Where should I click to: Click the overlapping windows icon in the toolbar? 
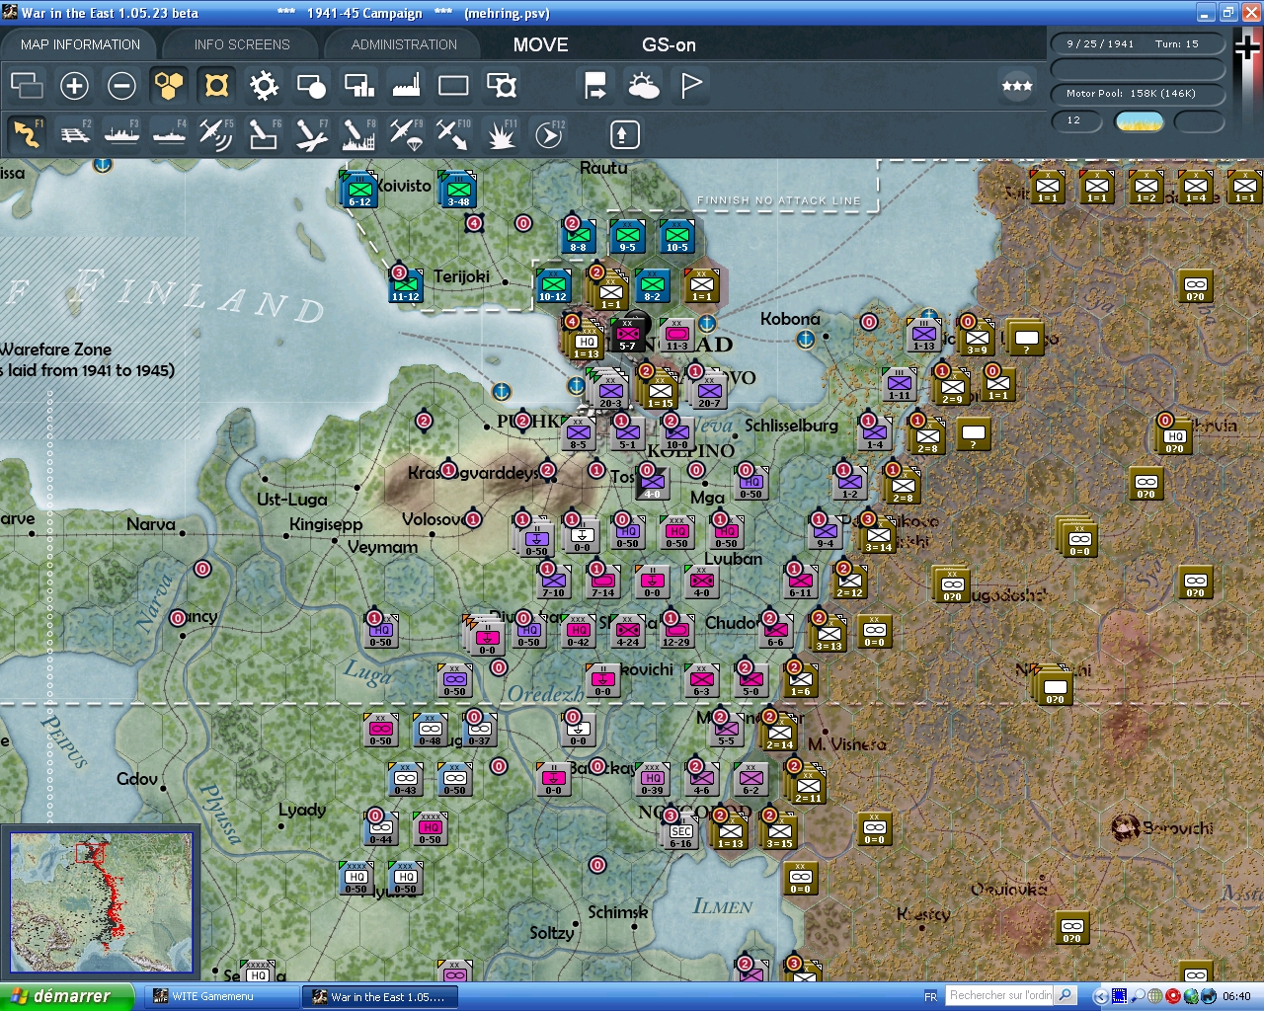pos(27,86)
